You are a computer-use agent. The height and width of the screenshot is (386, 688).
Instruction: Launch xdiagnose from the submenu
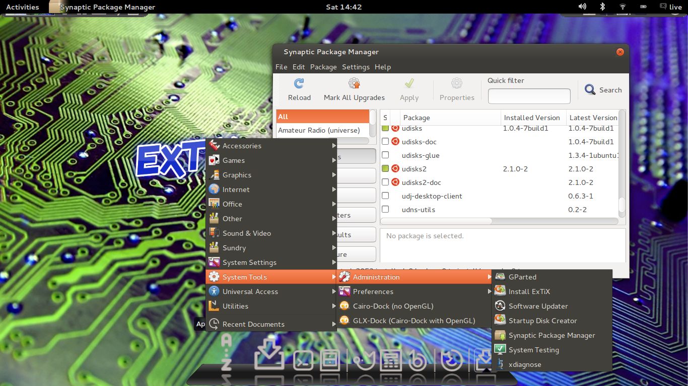coord(552,364)
